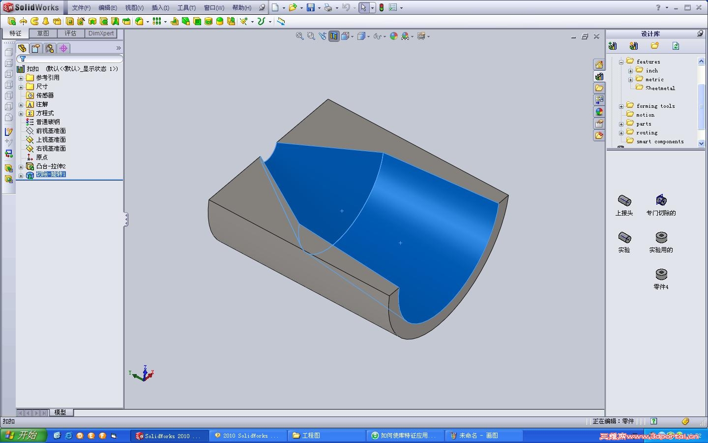
Task: Switch to the 评估 tab
Action: click(71, 33)
